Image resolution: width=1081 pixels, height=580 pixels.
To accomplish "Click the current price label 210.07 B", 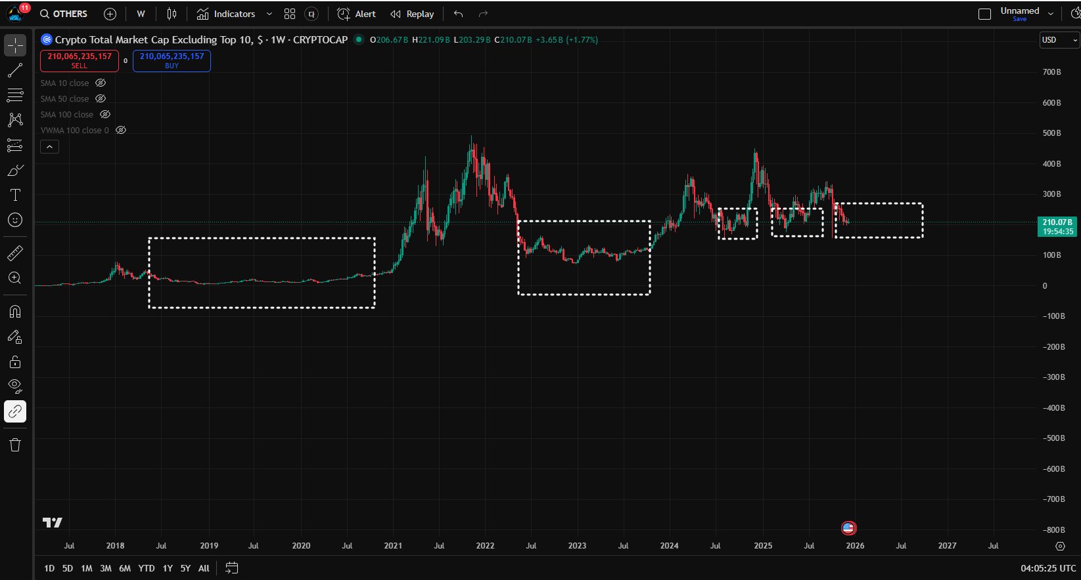I will click(x=1057, y=226).
